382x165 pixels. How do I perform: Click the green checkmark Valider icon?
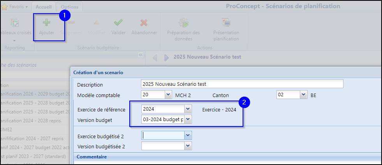(x=118, y=23)
